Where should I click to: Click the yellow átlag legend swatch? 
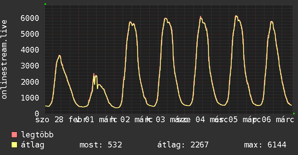14,145
